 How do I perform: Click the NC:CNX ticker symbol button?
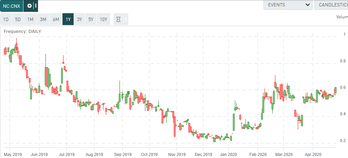[12, 6]
